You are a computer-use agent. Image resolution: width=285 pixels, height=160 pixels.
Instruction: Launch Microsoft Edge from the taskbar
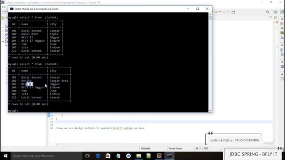(98, 156)
